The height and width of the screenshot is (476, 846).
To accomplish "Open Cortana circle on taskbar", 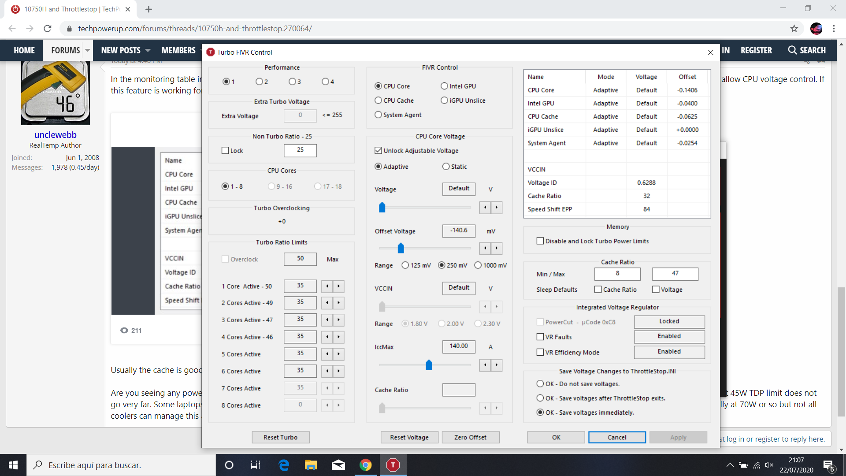I will (x=229, y=465).
